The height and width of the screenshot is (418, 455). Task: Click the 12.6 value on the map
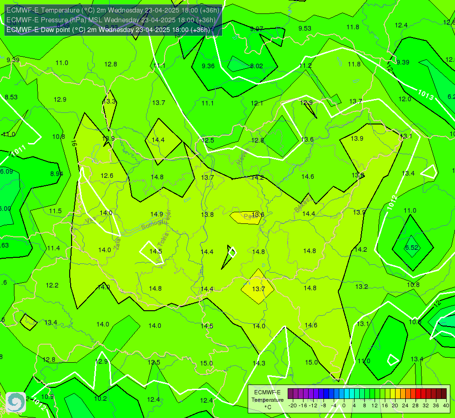click(x=107, y=176)
